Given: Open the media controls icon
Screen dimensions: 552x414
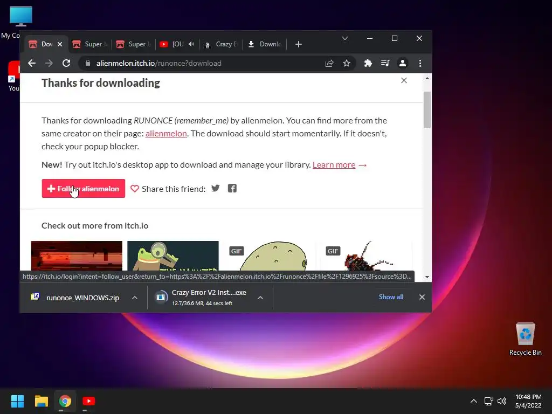Looking at the screenshot, I should [385, 64].
